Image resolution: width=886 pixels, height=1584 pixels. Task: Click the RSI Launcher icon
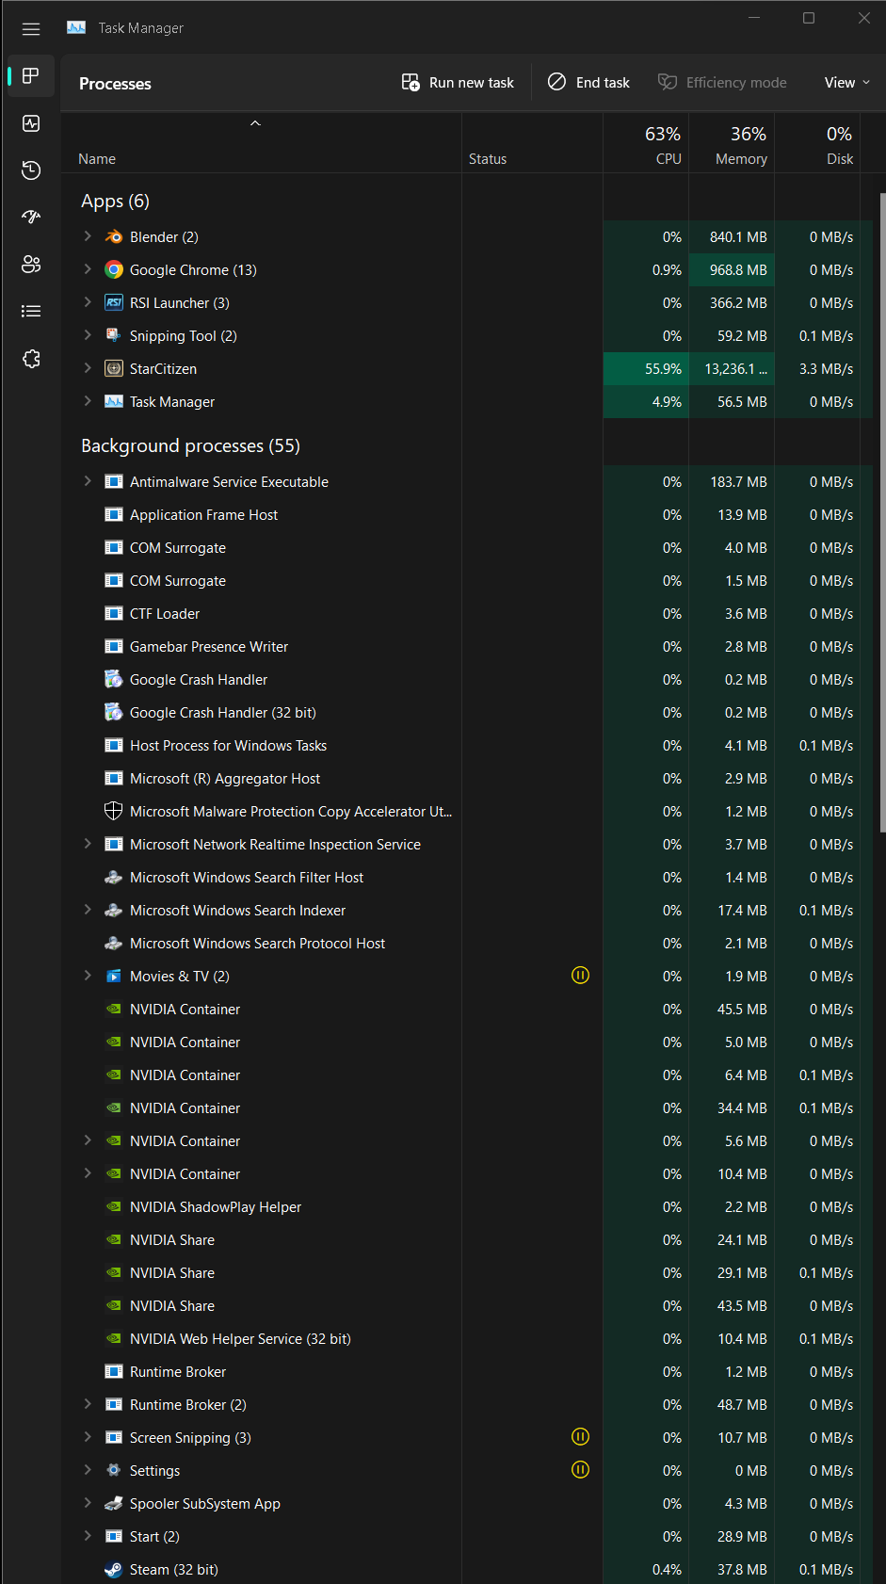114,302
